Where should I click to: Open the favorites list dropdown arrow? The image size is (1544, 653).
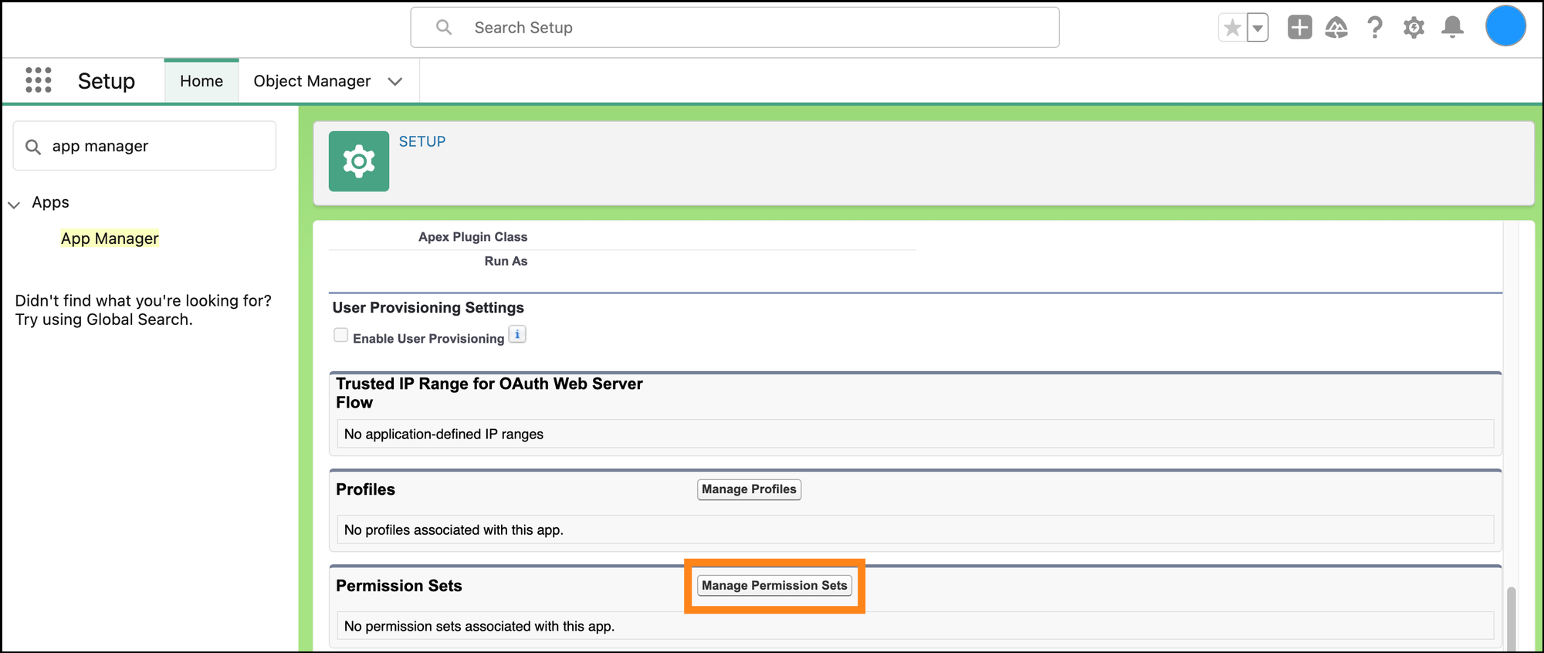click(1258, 29)
